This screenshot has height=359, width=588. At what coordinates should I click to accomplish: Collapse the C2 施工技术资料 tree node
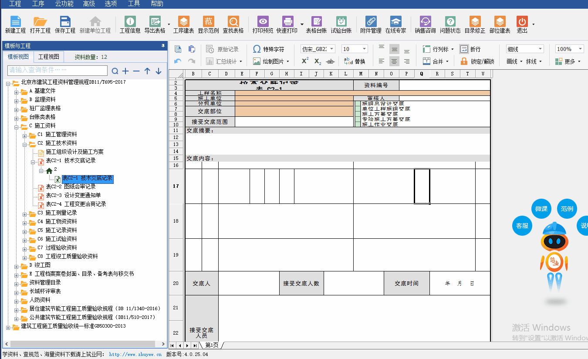25,143
